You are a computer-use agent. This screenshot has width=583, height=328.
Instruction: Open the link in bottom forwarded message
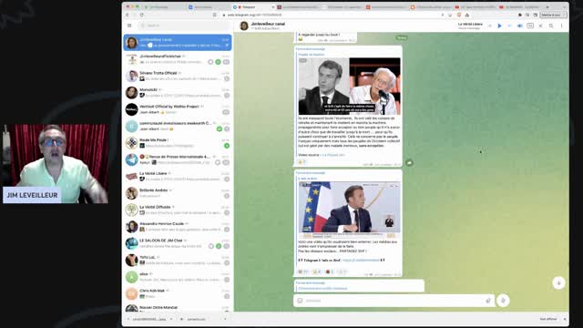(x=322, y=288)
